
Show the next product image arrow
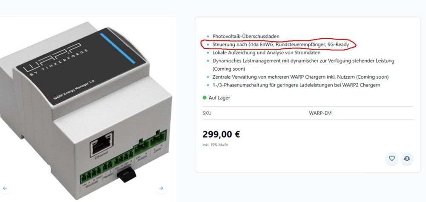tap(161, 188)
